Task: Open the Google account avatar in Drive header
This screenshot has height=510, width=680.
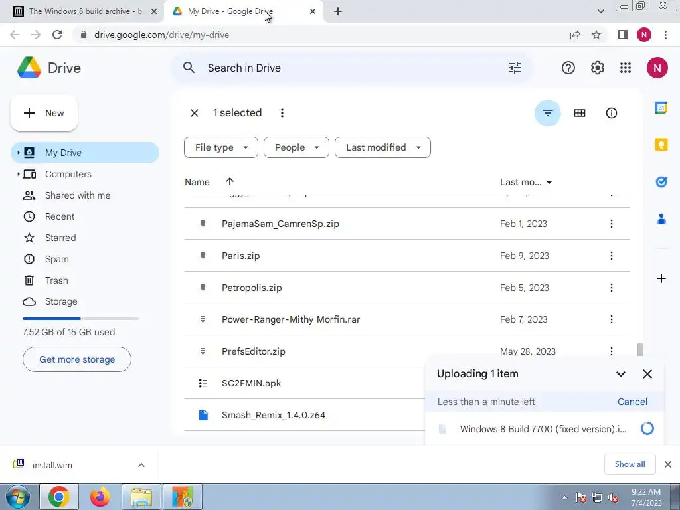Action: [x=657, y=68]
